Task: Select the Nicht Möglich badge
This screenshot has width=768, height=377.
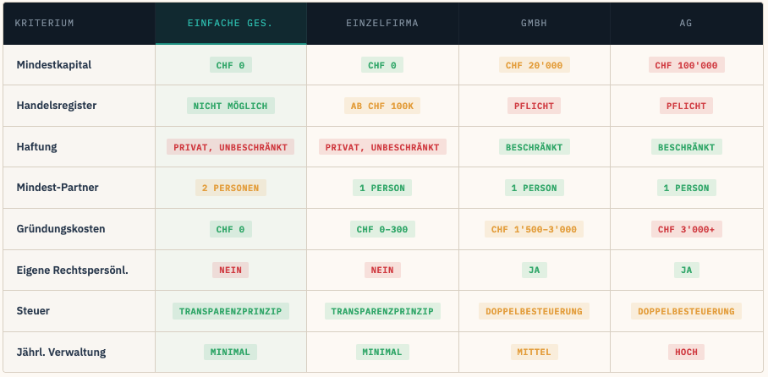Action: point(230,107)
